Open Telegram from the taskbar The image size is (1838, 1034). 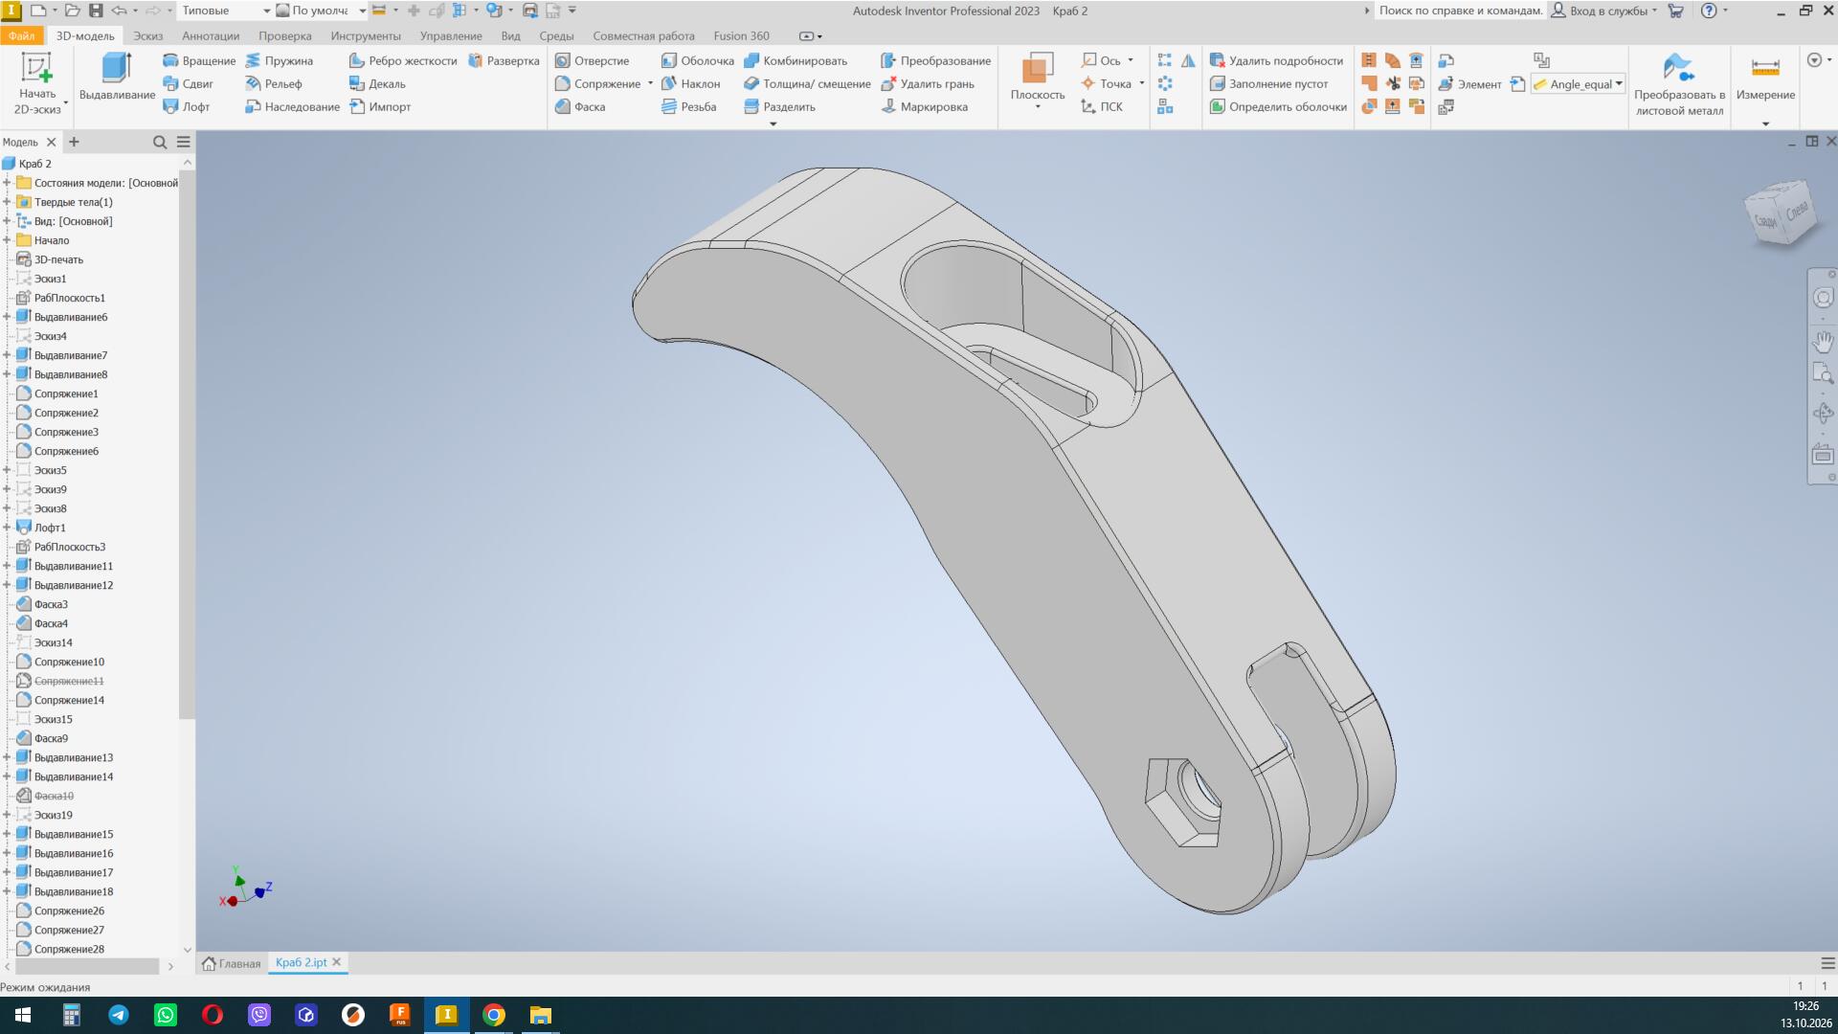click(x=119, y=1015)
